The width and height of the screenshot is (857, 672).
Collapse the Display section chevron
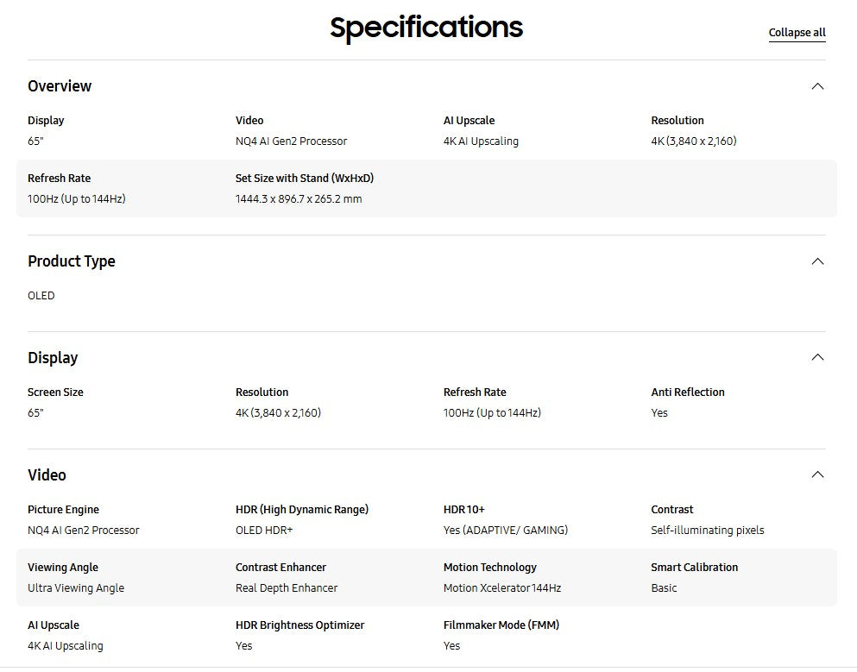817,357
